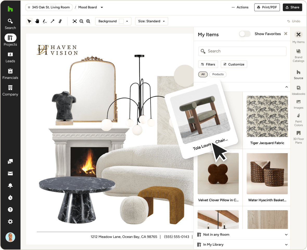This screenshot has height=250, width=307.
Task: Open the Size: Standard dropdown
Action: pyautogui.click(x=151, y=21)
